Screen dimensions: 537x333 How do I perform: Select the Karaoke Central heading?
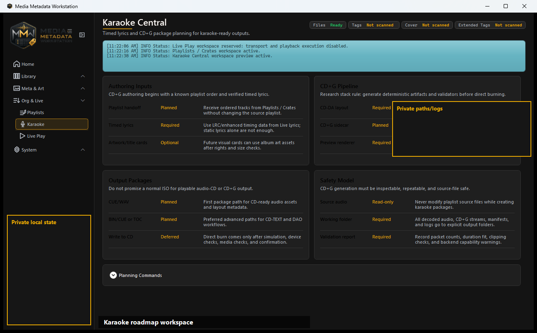(x=135, y=22)
